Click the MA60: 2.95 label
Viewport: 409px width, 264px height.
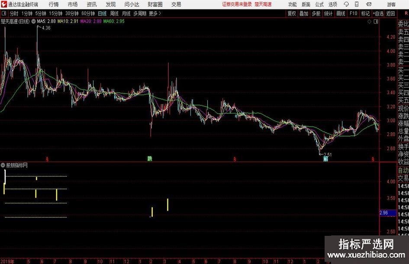[x=114, y=21]
